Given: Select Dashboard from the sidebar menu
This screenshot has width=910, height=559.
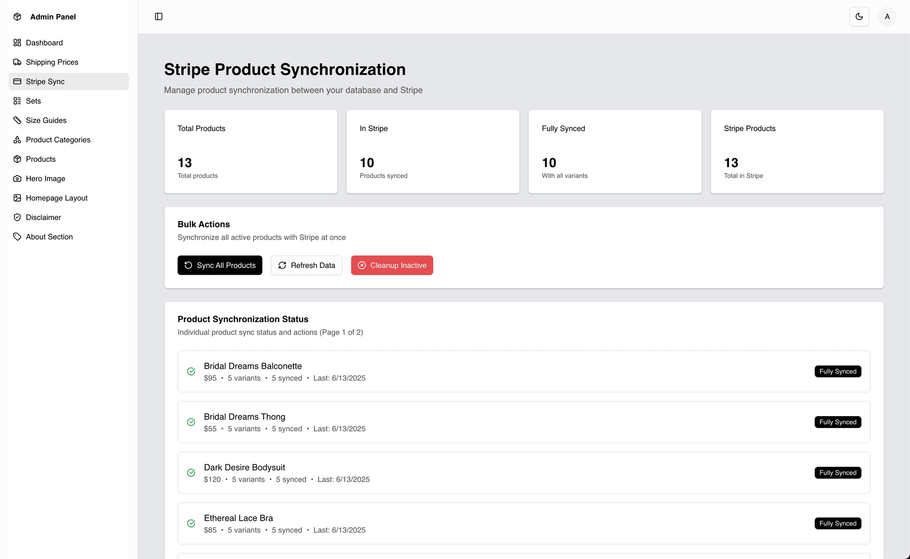Looking at the screenshot, I should 44,43.
